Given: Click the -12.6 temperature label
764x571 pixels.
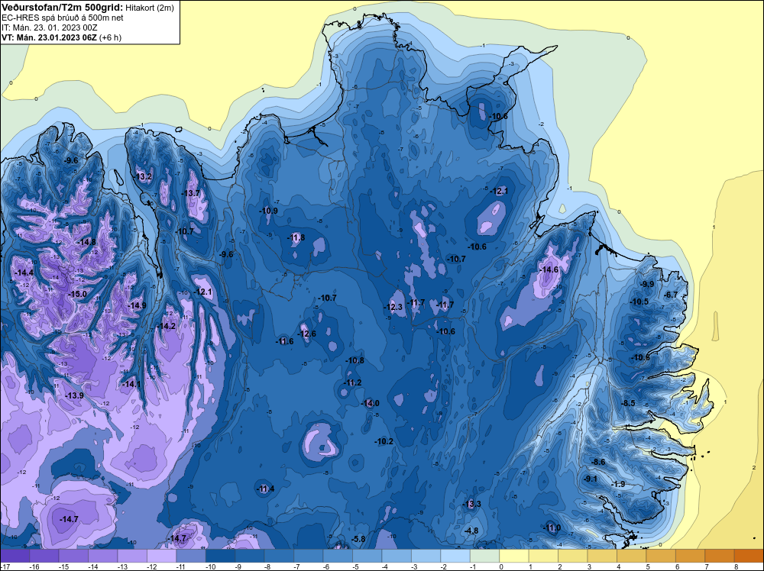Looking at the screenshot, I should [x=307, y=334].
